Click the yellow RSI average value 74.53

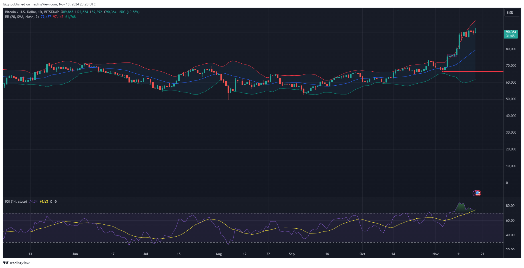click(x=44, y=201)
